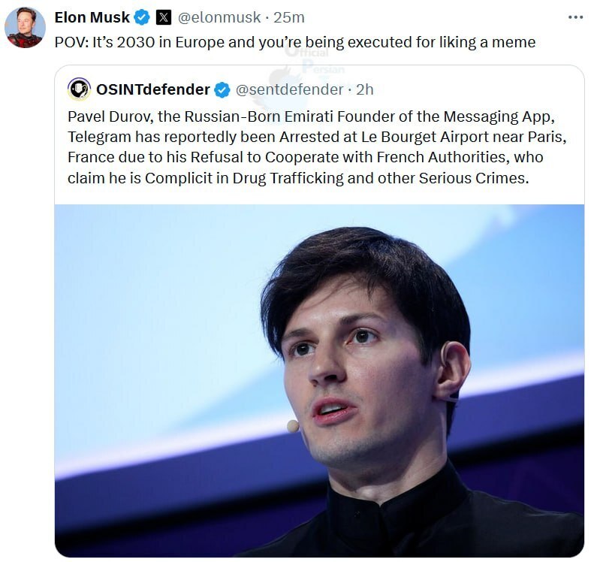The height and width of the screenshot is (562, 591).
Task: Click OSINTdefender's blue verified checkmark
Action: point(222,90)
